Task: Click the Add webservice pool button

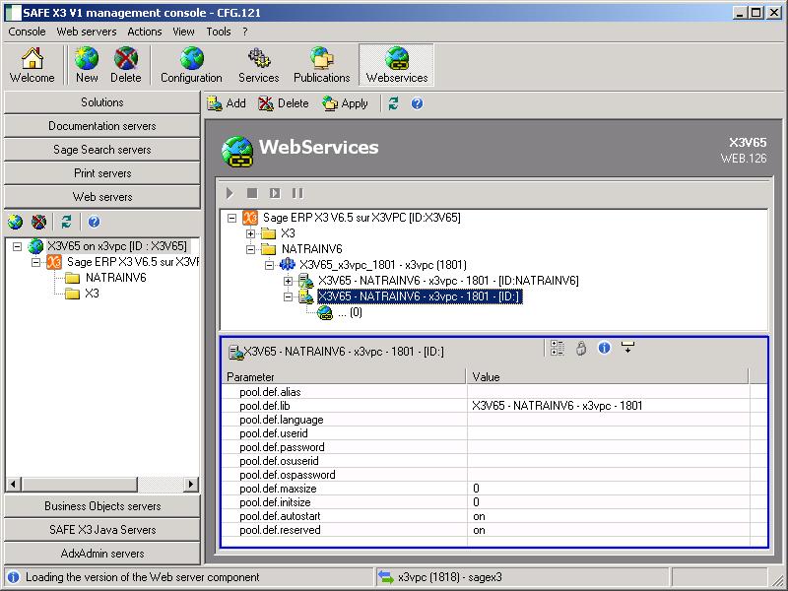Action: [x=227, y=103]
